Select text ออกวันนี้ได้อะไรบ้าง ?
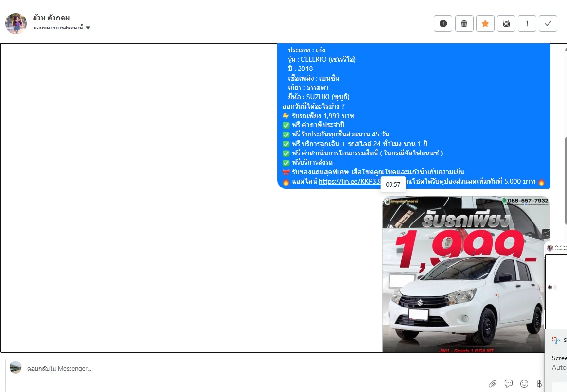 [x=314, y=106]
